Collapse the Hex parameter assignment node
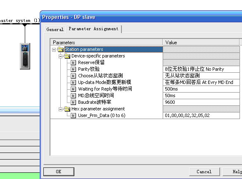Screen dimensions: 242x179 tap(60, 110)
